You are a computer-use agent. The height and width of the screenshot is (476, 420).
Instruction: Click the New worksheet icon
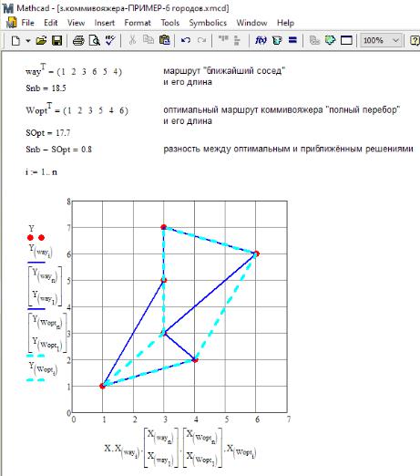pos(15,40)
